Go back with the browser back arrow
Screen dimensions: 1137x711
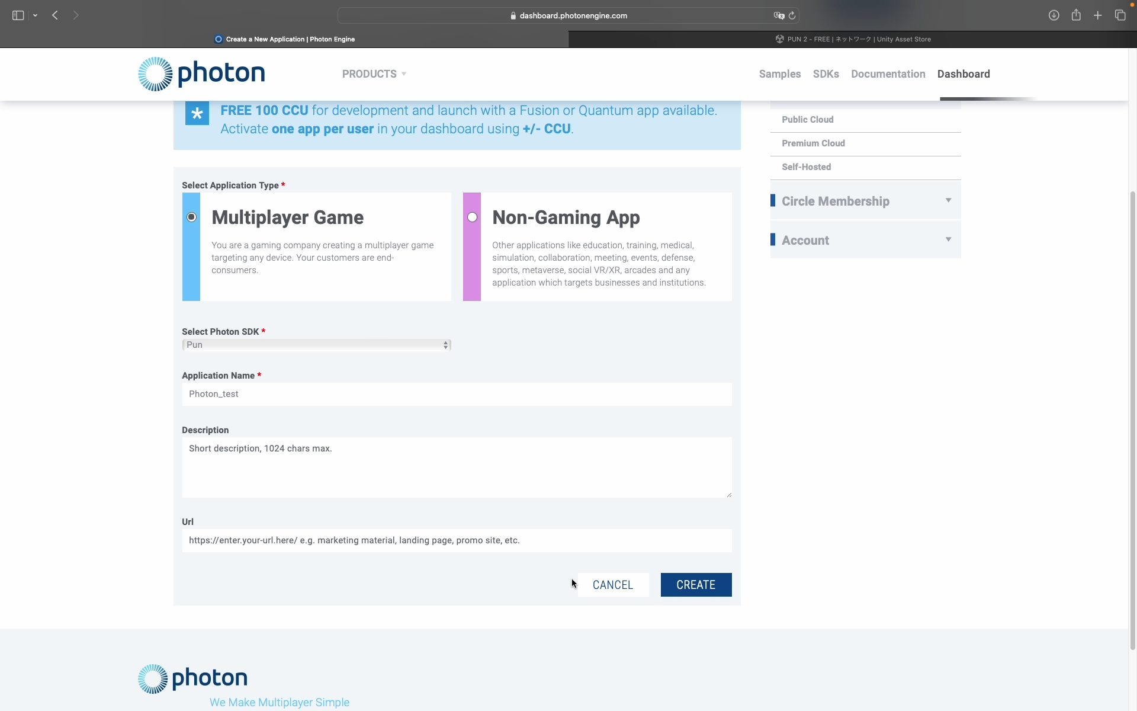click(55, 15)
